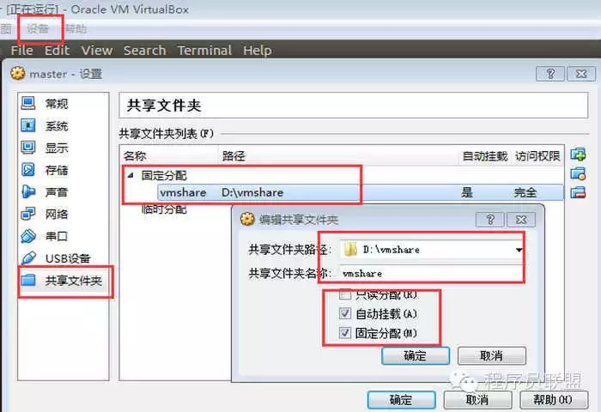Click the folder icon beside D:\vmshare path
The height and width of the screenshot is (412, 601).
(x=350, y=250)
